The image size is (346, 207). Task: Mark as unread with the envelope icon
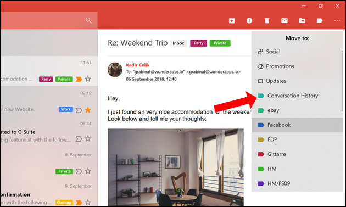[284, 20]
